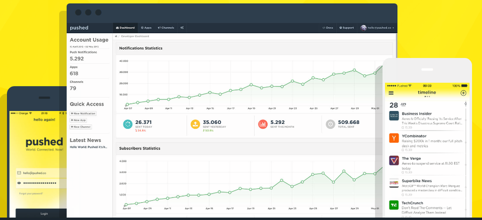Toggle password visibility eye icon

tap(19, 183)
